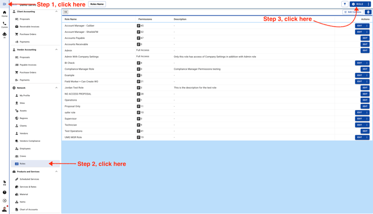Screen dimensions: 373x214
Task: Click the help question mark icon
Action: click(x=4, y=192)
